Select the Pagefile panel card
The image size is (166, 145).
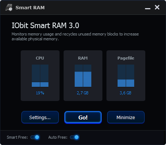pyautogui.click(x=126, y=75)
